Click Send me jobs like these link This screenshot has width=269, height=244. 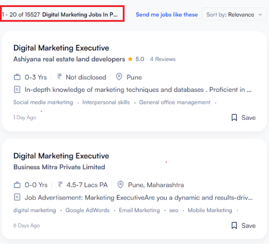pos(167,15)
